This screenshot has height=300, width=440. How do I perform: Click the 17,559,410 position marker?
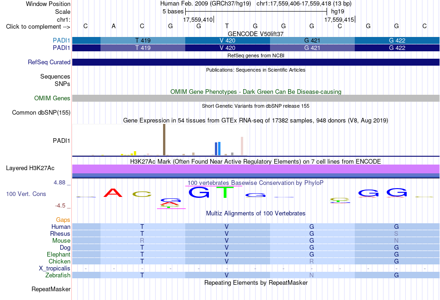(x=198, y=19)
